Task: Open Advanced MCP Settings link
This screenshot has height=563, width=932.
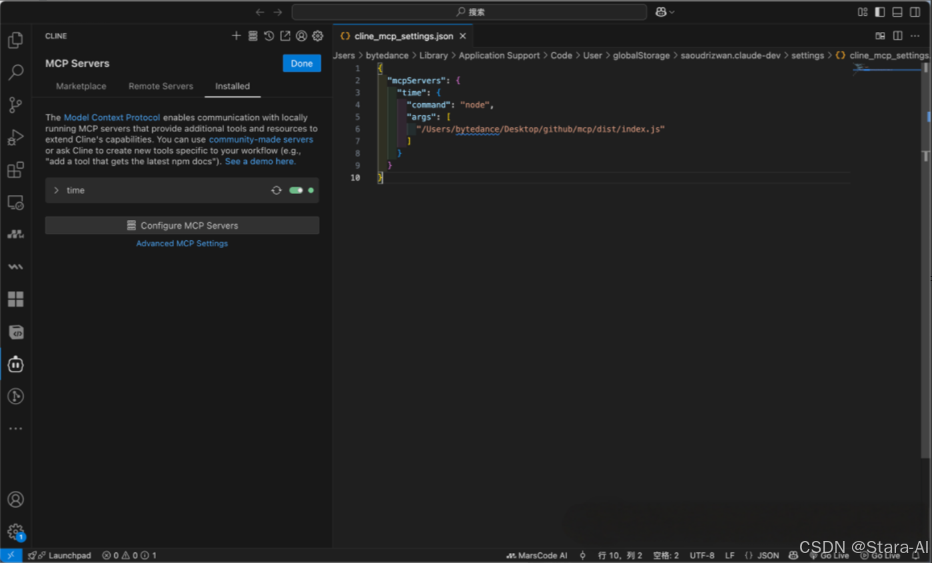Action: click(x=182, y=243)
